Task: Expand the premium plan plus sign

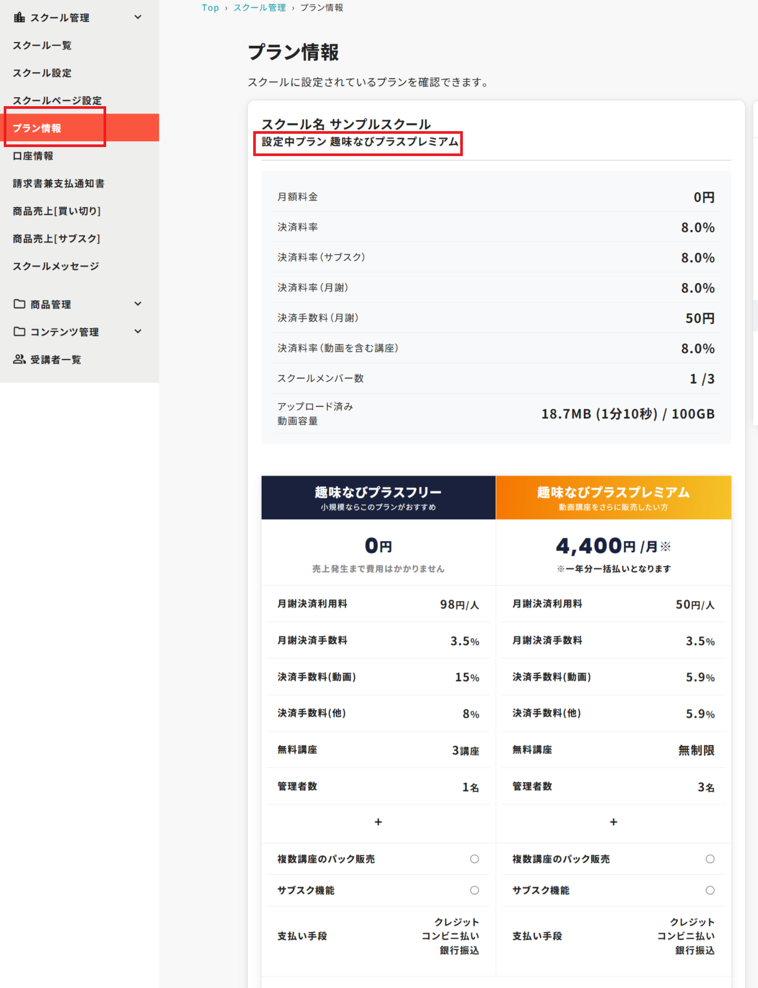Action: (x=613, y=822)
